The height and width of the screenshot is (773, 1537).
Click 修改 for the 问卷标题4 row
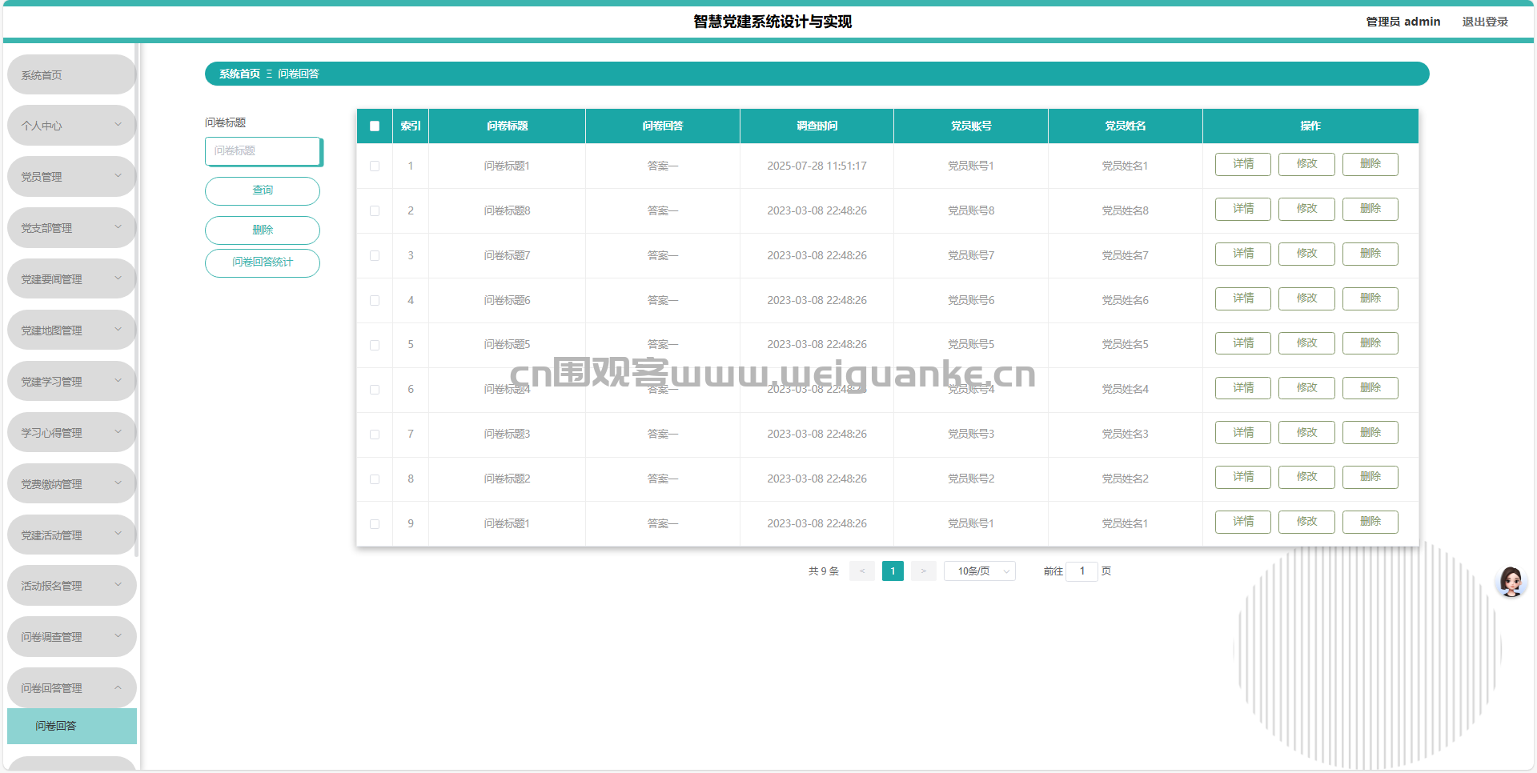pyautogui.click(x=1306, y=388)
